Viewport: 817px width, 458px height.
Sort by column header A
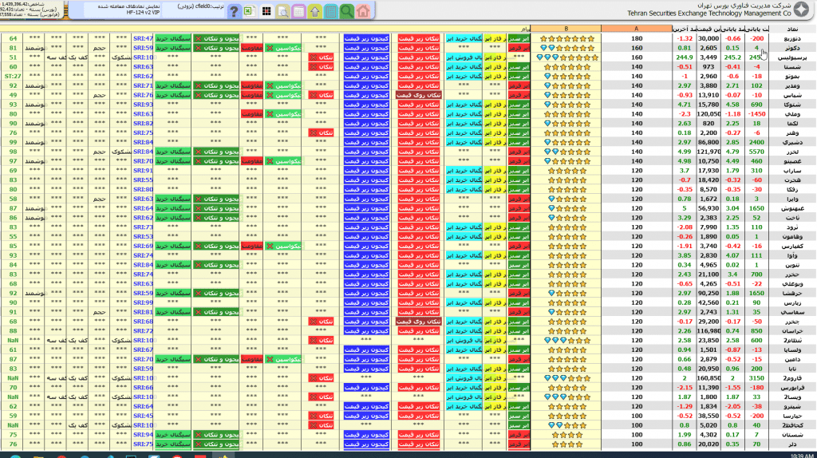coord(636,29)
